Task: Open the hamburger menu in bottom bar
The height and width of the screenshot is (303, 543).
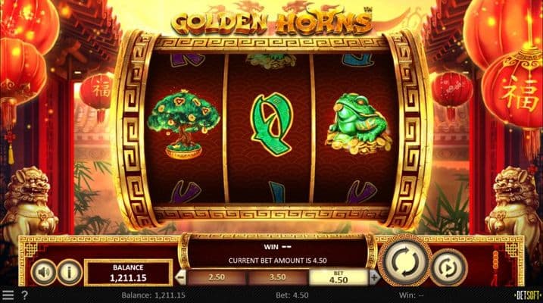Action: point(8,295)
